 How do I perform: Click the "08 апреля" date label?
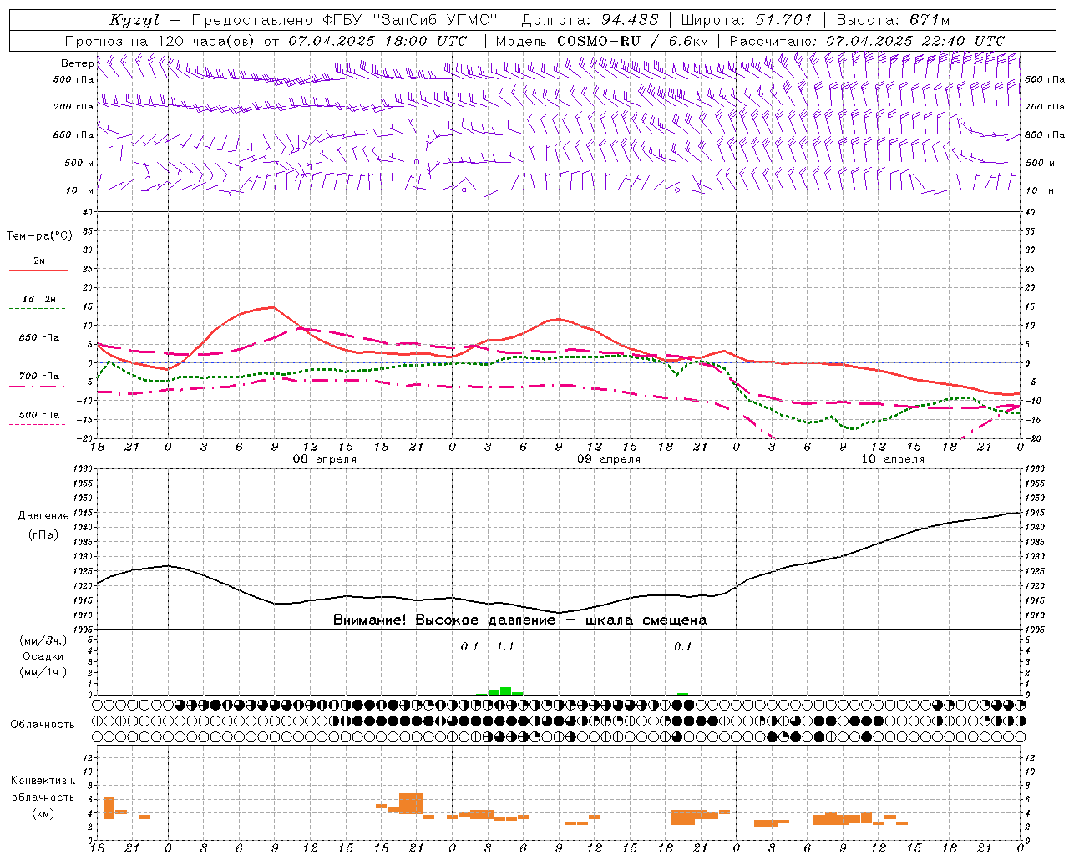(324, 459)
